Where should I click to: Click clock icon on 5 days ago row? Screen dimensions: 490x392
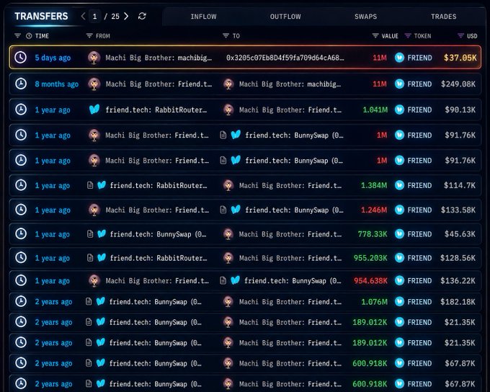(21, 58)
